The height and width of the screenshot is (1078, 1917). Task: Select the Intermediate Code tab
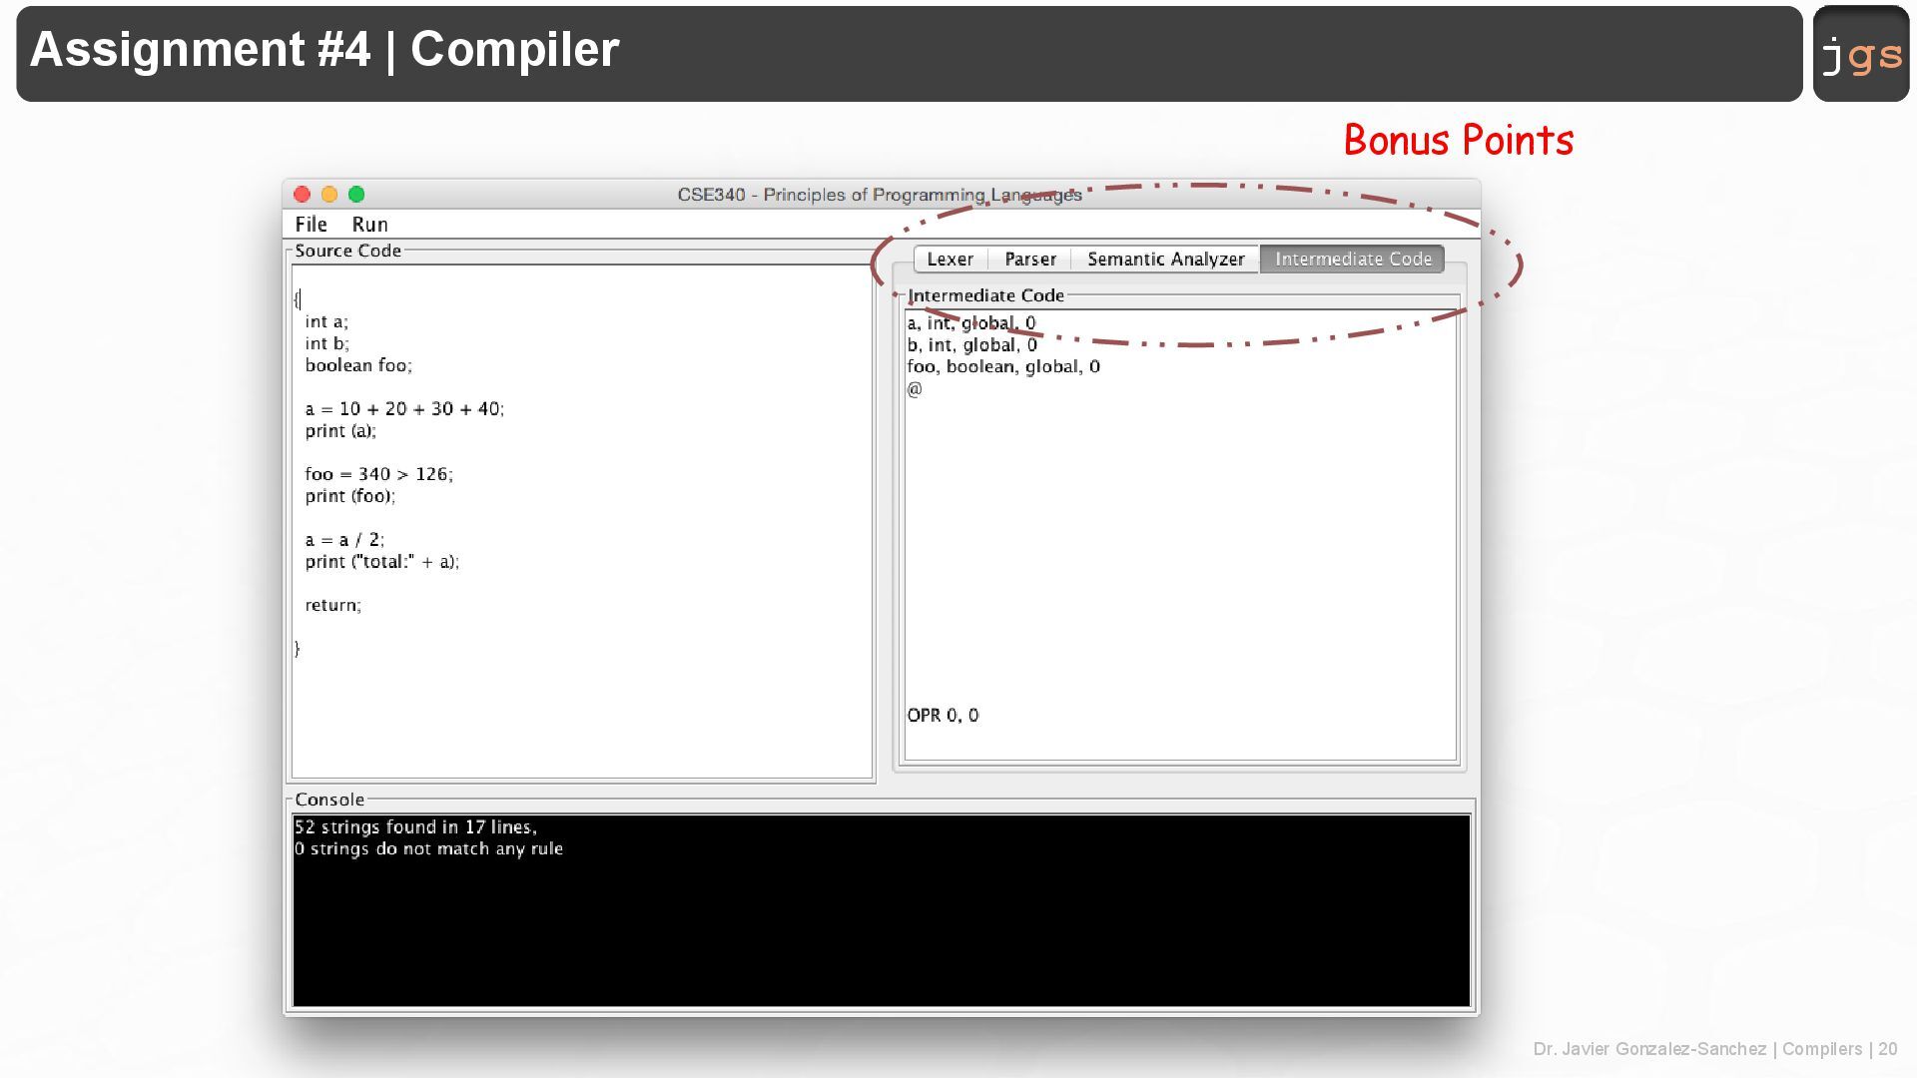coord(1352,260)
